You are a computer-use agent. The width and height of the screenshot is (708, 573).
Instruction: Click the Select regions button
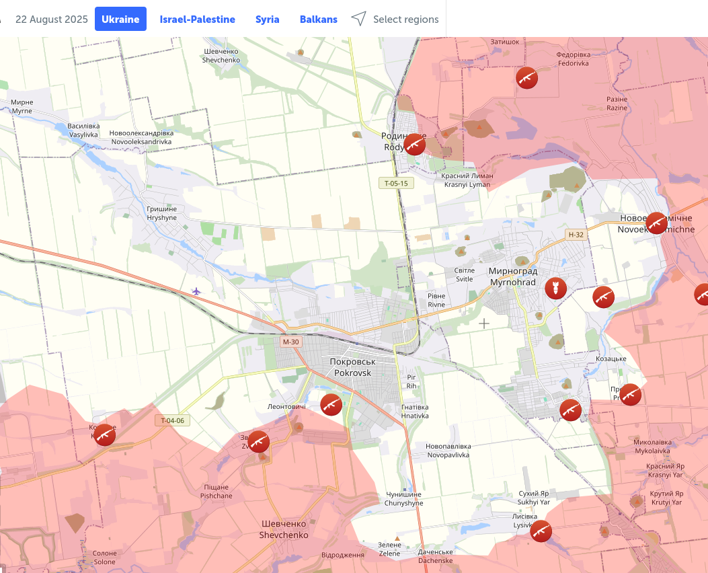click(405, 20)
